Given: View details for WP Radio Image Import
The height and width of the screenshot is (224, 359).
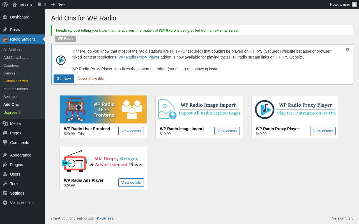Looking at the screenshot, I should [227, 131].
